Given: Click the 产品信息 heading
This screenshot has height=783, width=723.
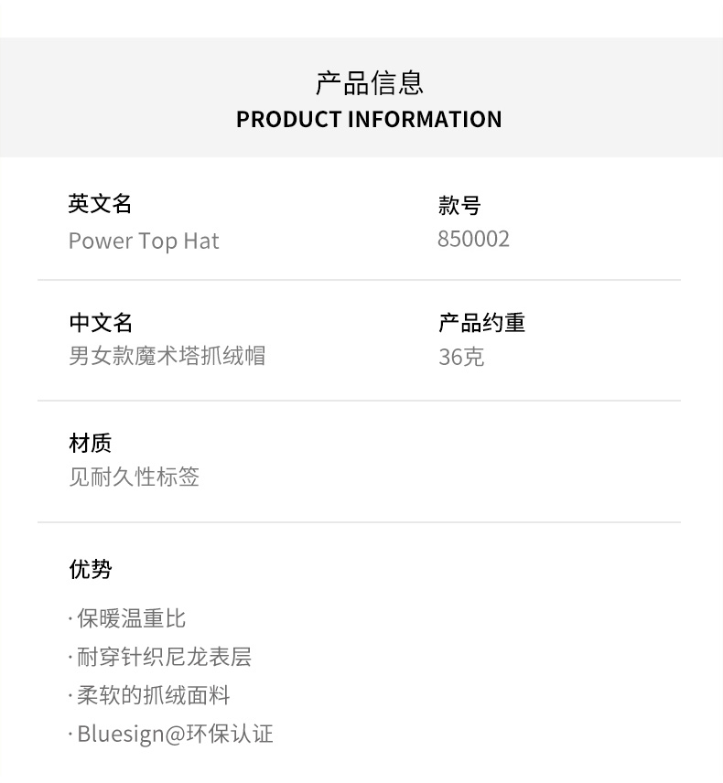Looking at the screenshot, I should 369,83.
